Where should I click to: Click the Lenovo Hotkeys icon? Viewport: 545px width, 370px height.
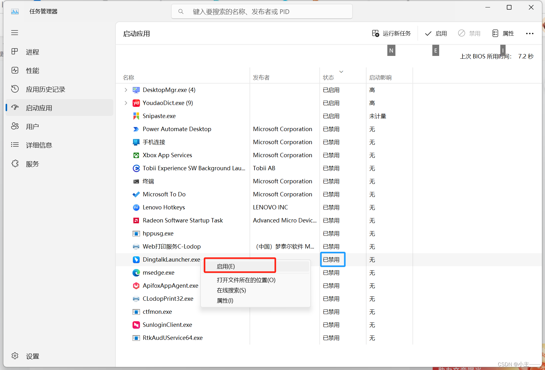[136, 207]
